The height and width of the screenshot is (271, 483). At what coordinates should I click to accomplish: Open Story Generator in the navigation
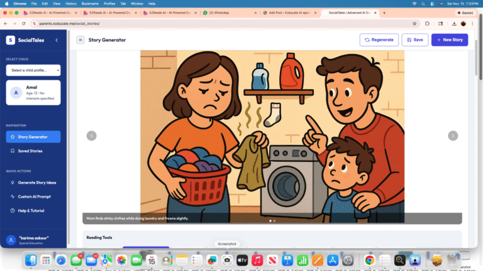tap(33, 137)
